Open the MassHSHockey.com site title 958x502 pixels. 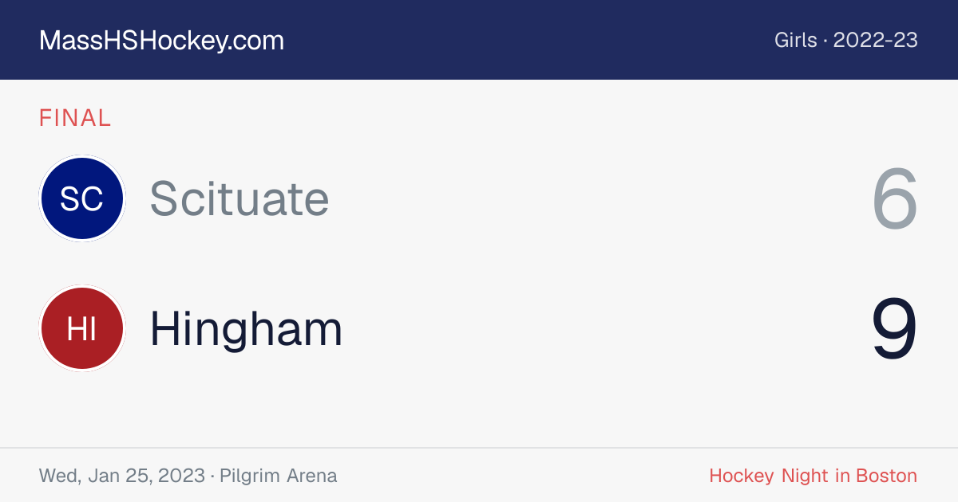point(161,41)
